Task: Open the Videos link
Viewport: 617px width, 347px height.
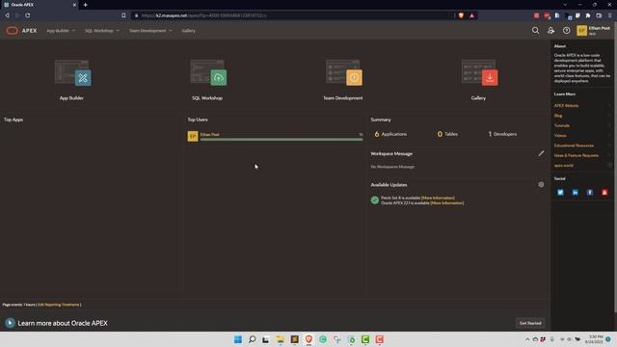Action: (x=560, y=135)
